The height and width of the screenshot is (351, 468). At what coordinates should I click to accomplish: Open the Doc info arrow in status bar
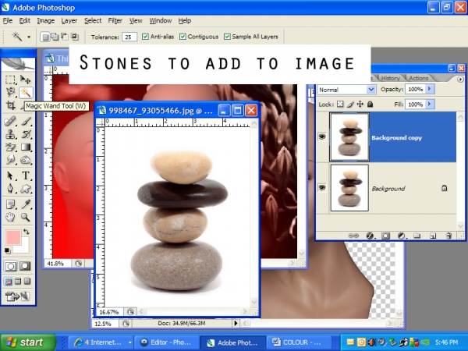(x=236, y=323)
